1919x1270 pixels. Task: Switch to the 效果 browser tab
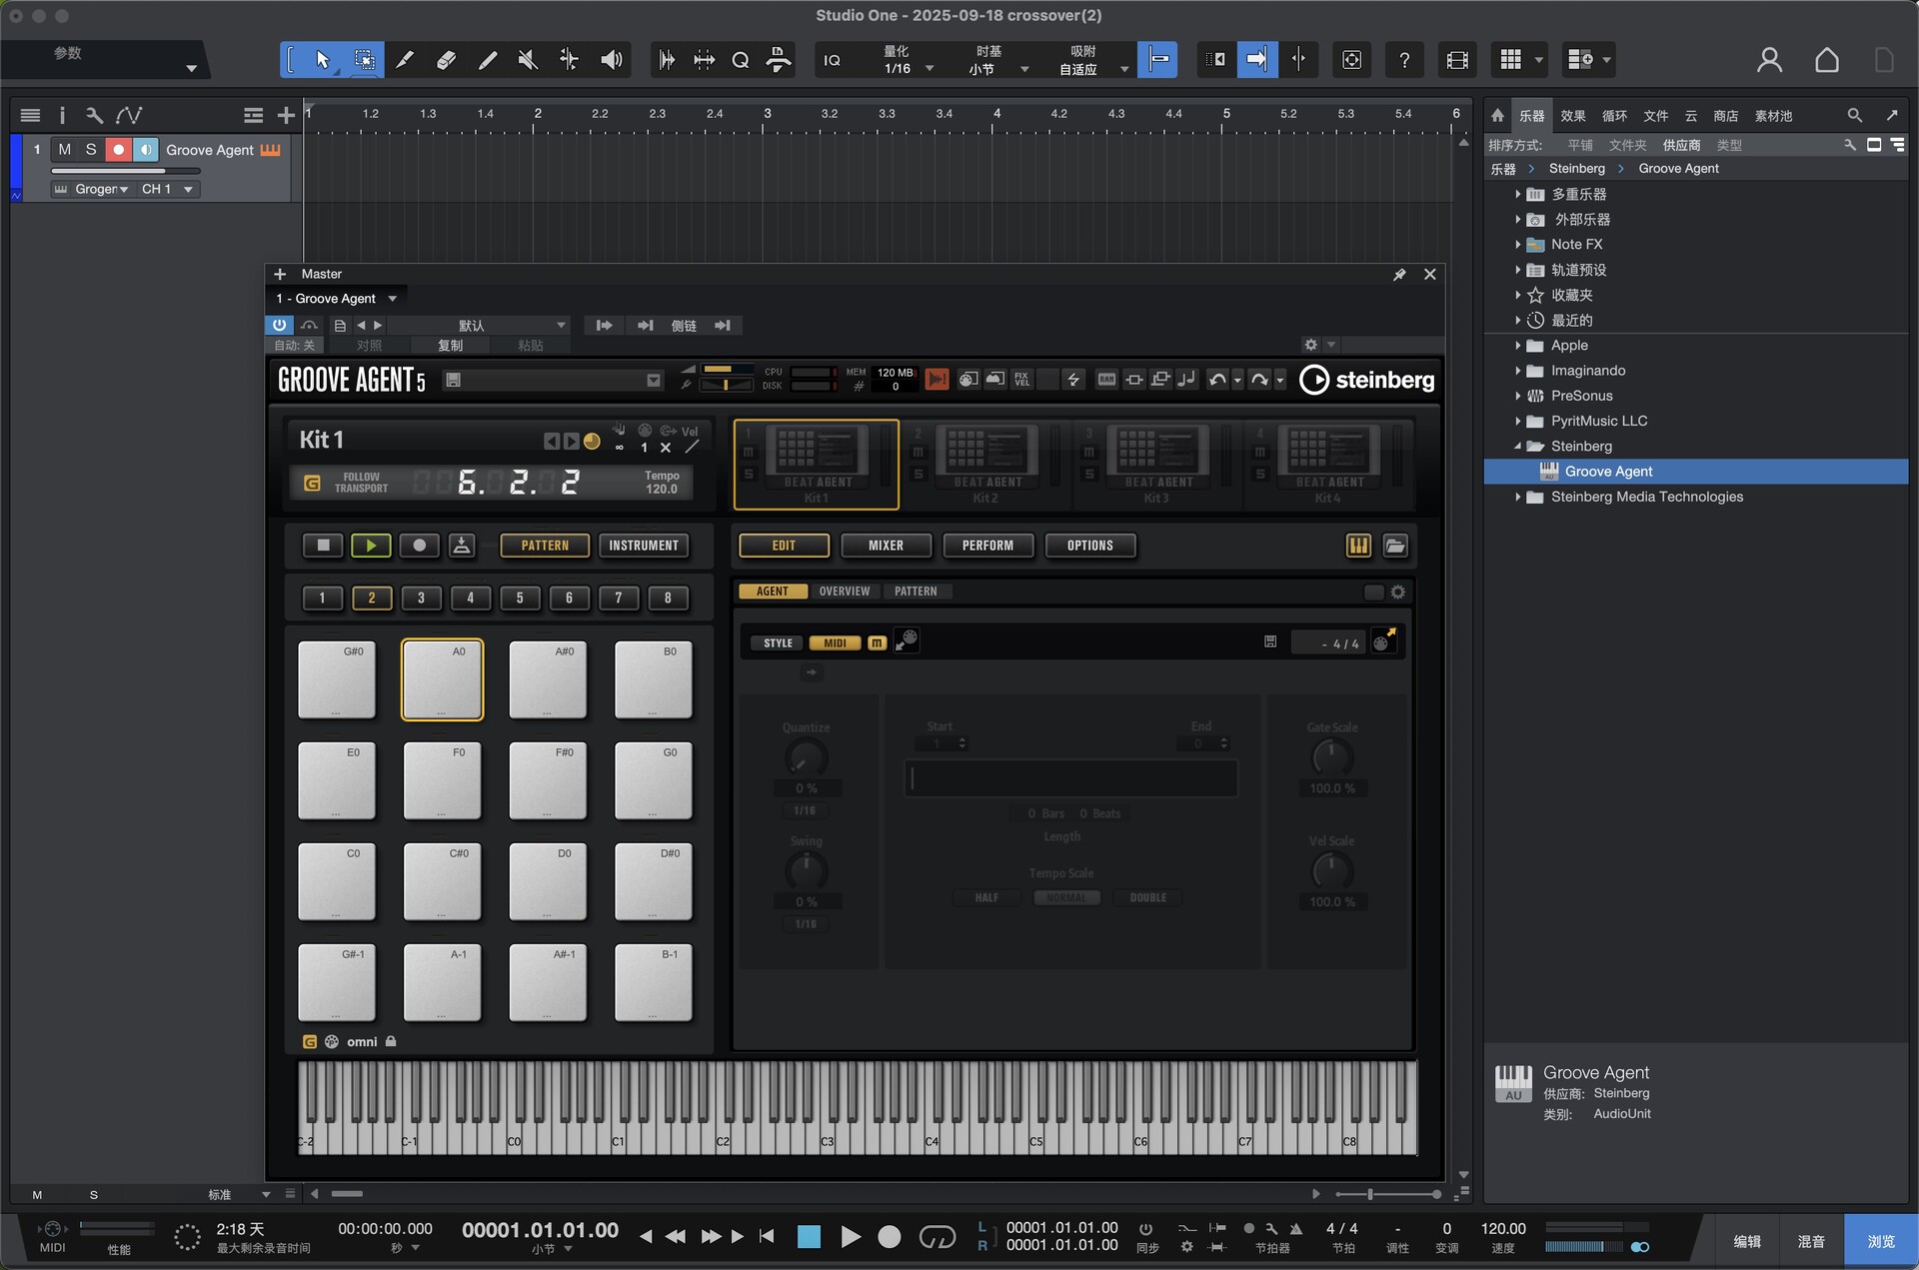point(1572,116)
